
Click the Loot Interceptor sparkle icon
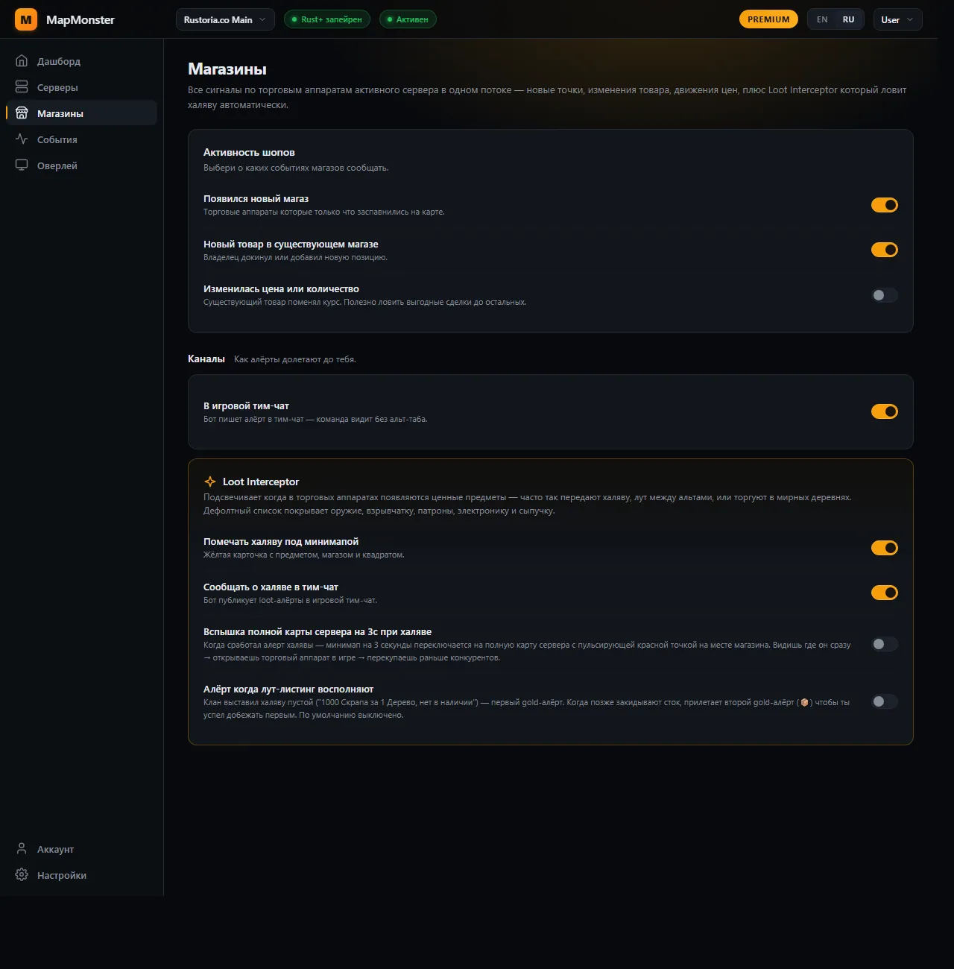(210, 482)
